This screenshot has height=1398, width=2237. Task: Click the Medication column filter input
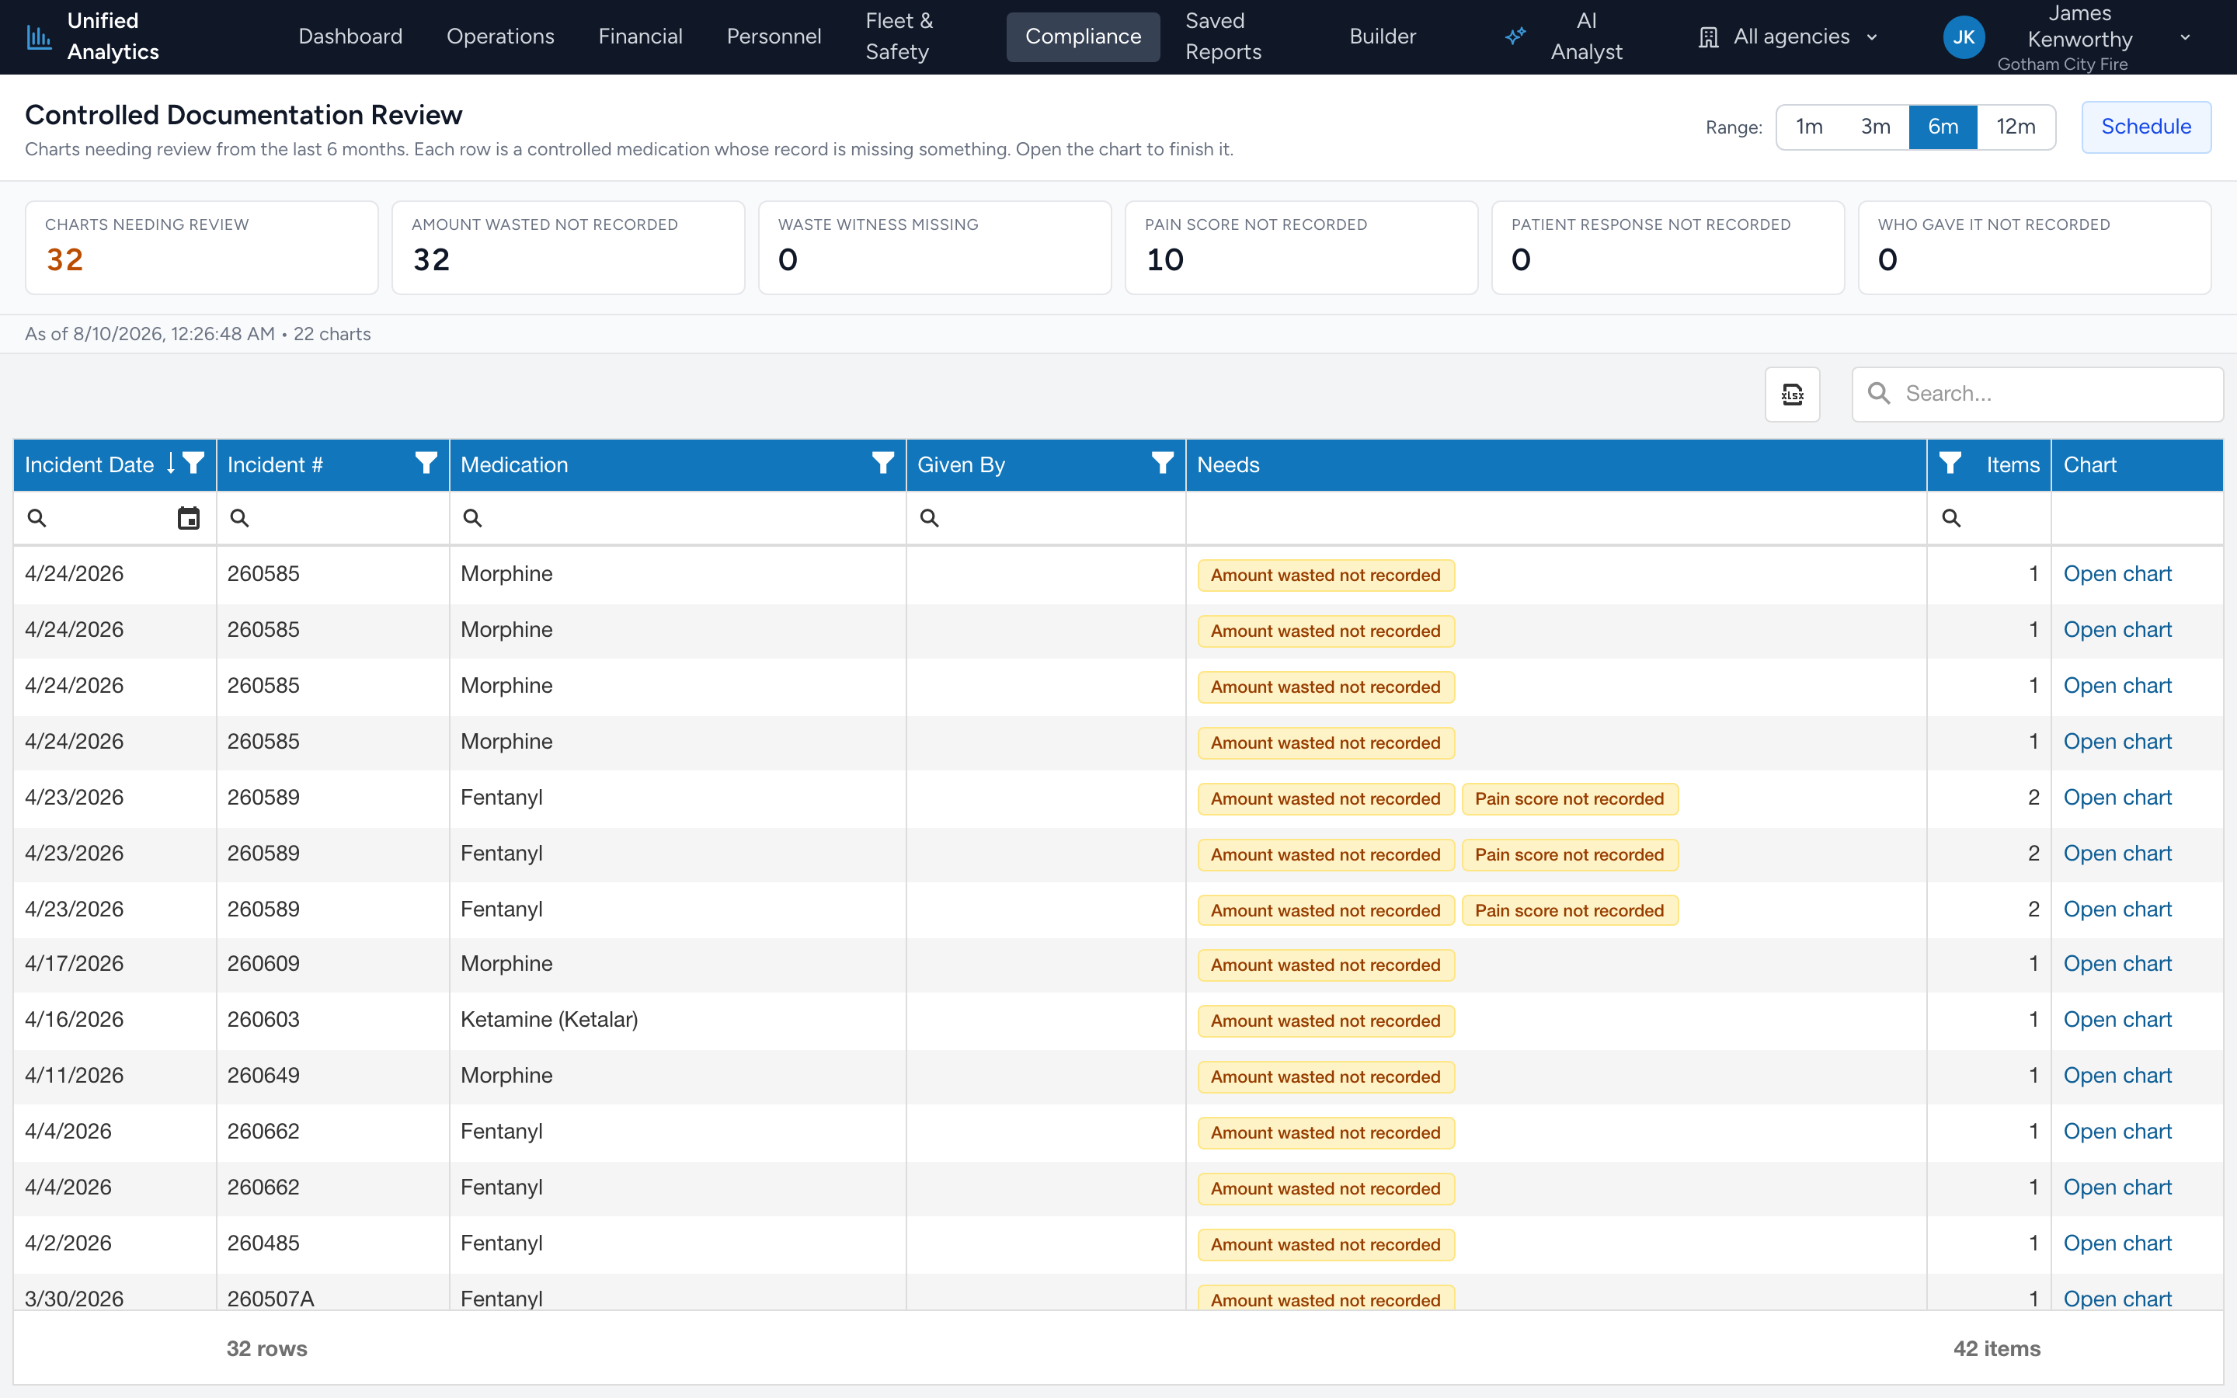[x=677, y=518]
